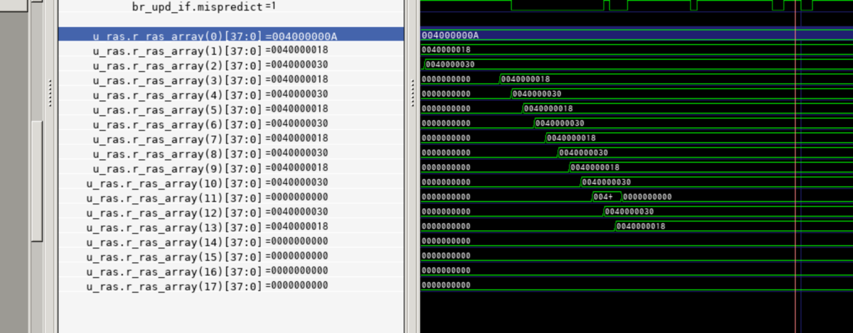Select signal u_ras.r_ras_array(13)[37:0]
The image size is (853, 333).
[x=231, y=226]
